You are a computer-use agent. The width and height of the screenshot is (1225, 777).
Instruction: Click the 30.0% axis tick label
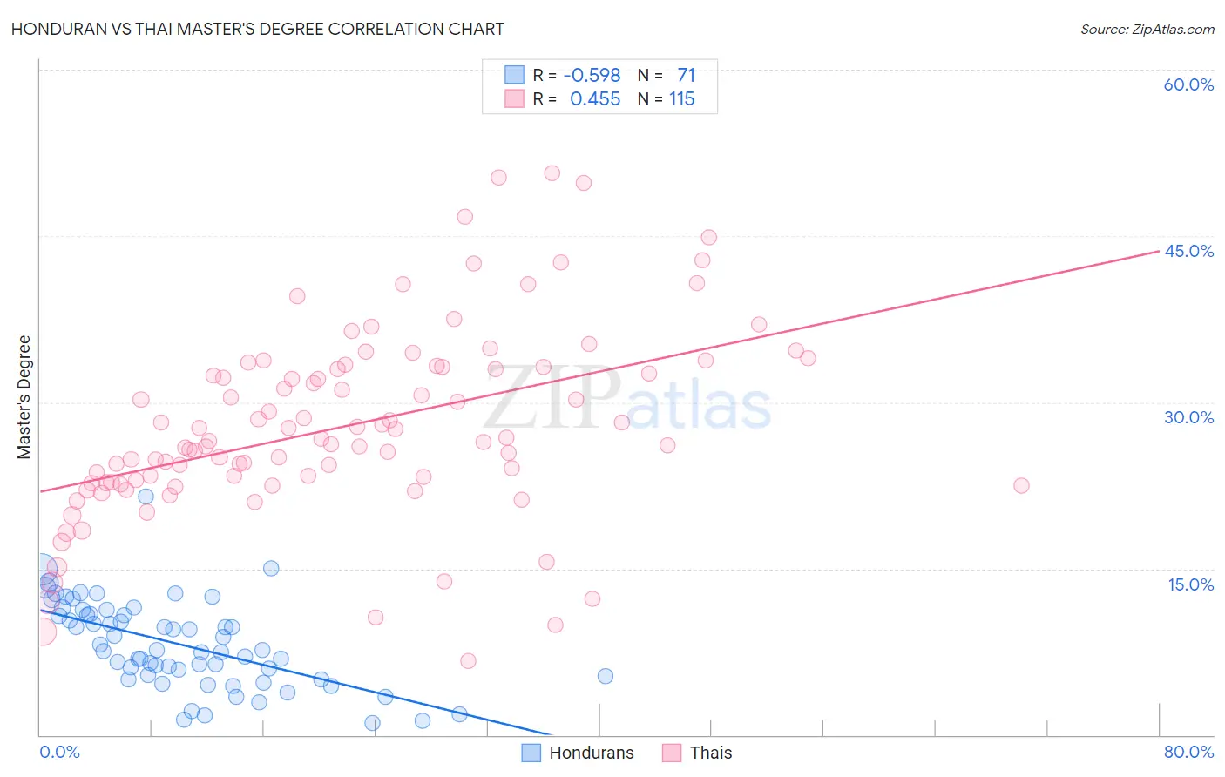[1188, 417]
